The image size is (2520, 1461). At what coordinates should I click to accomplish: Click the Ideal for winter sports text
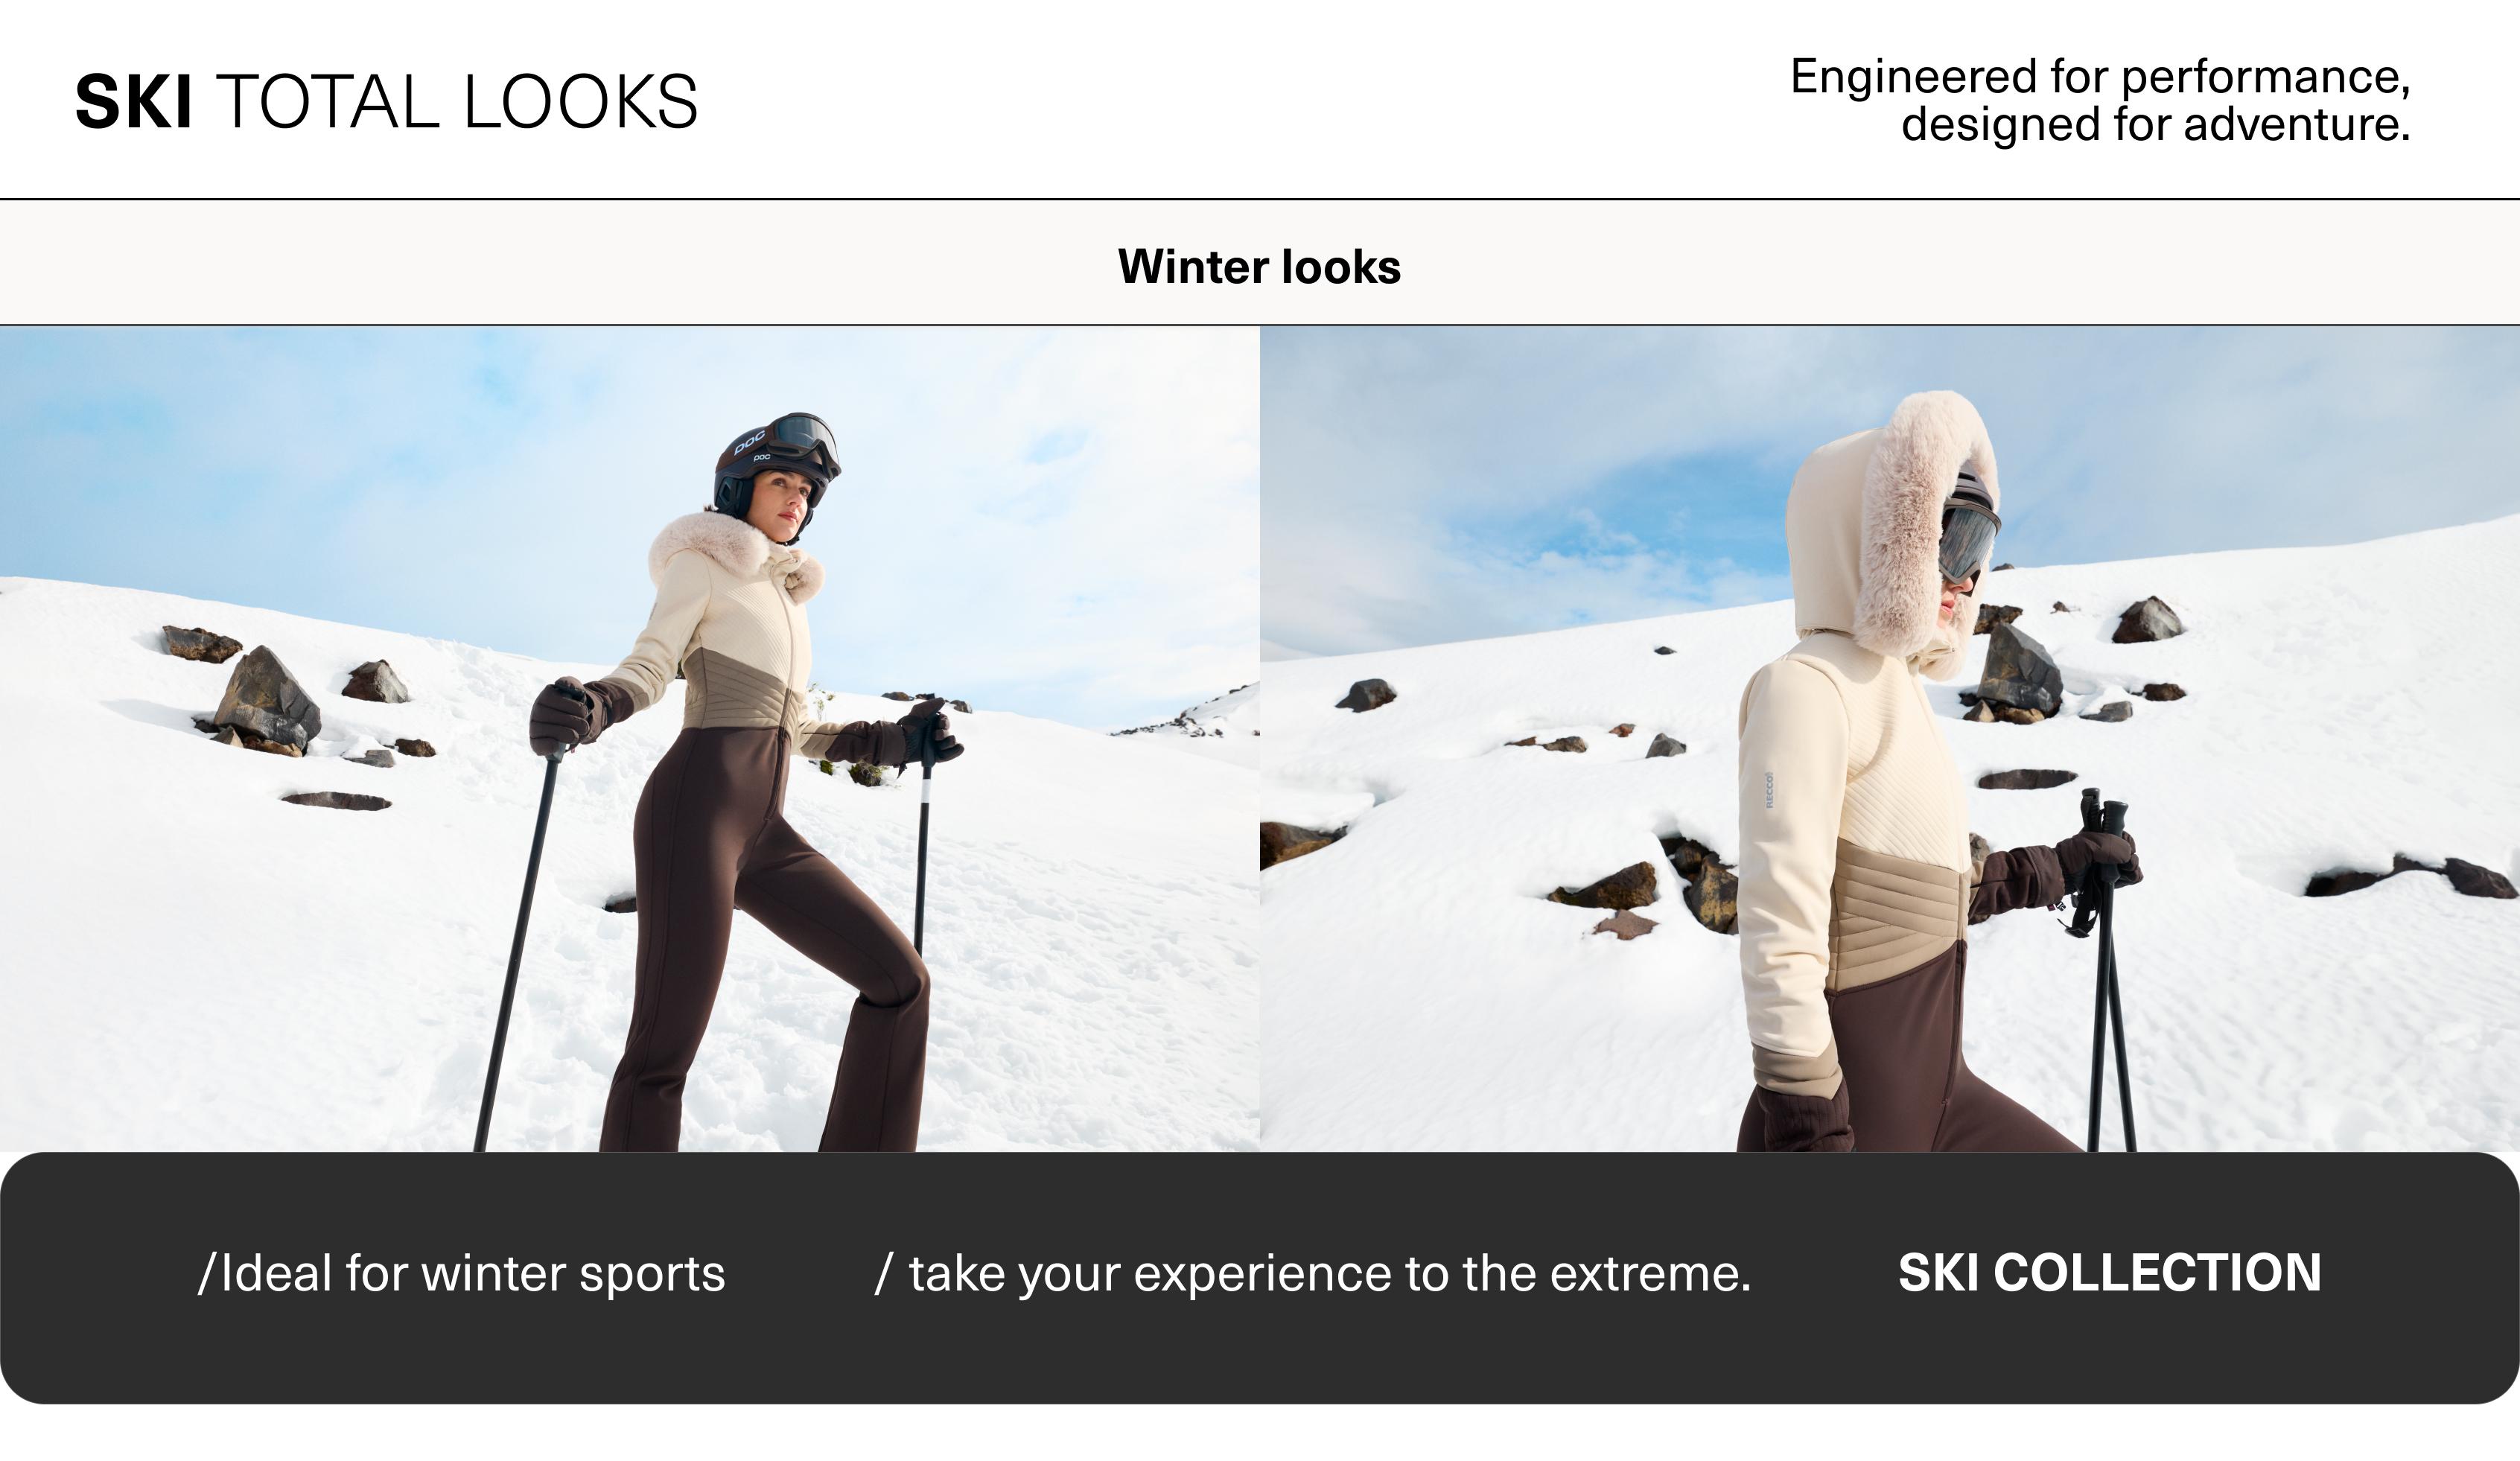462,1274
